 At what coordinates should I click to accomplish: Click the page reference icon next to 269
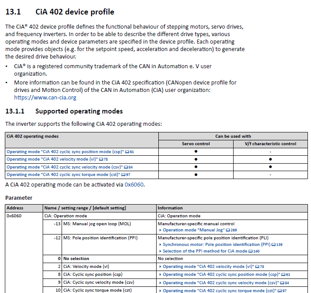[227, 230]
